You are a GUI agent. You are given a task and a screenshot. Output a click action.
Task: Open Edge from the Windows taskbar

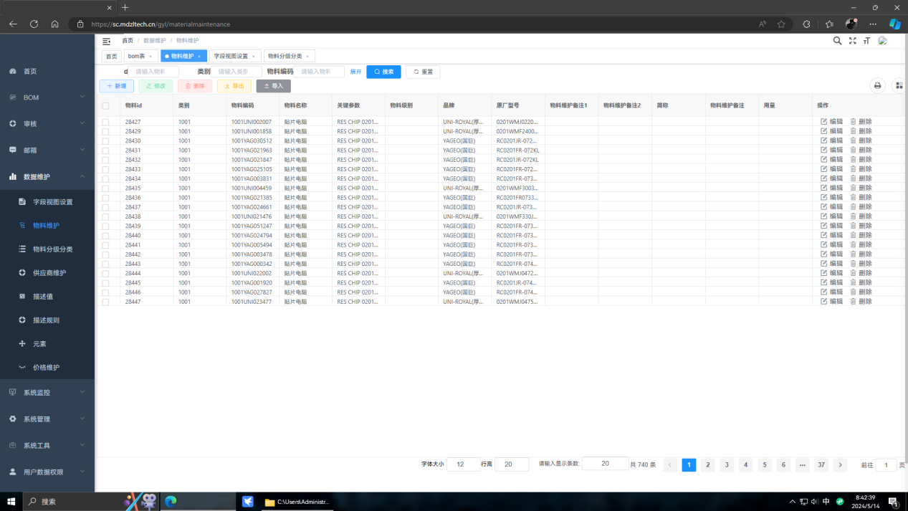(171, 502)
